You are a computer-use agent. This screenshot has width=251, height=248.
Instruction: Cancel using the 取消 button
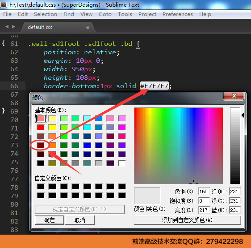79,220
